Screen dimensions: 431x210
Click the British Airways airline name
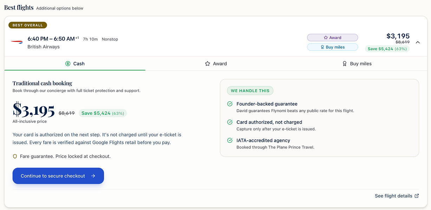(x=44, y=47)
